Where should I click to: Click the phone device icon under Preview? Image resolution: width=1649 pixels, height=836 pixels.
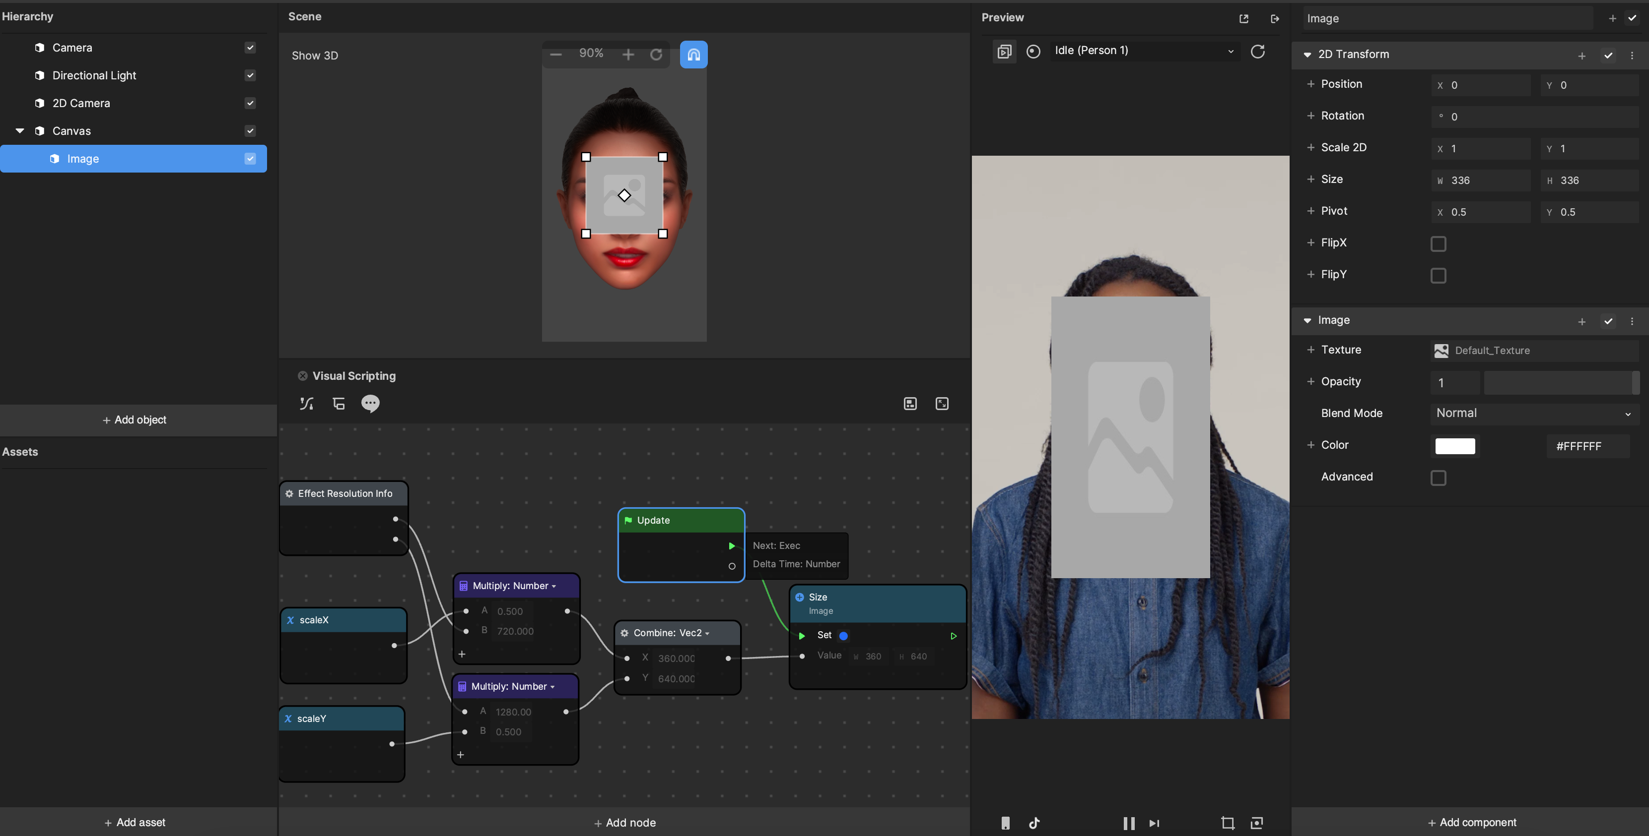(x=1006, y=823)
